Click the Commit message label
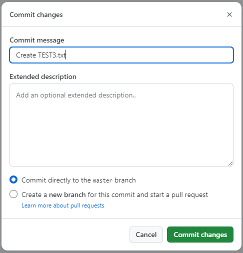This screenshot has width=243, height=253. (x=37, y=40)
